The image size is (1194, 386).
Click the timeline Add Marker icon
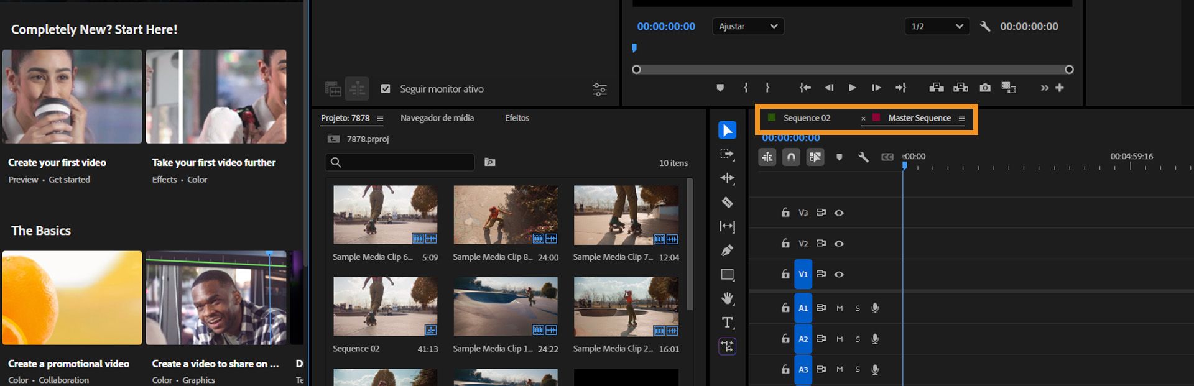pos(839,157)
